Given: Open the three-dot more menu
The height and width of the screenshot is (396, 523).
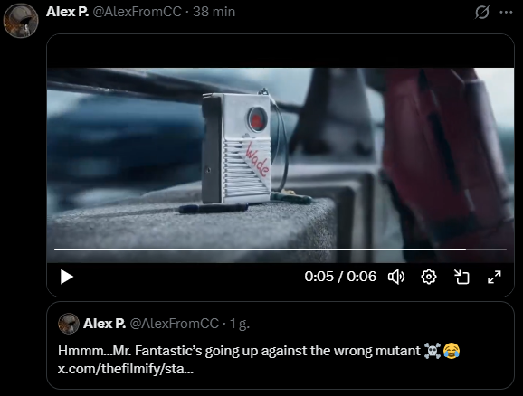Looking at the screenshot, I should (506, 13).
